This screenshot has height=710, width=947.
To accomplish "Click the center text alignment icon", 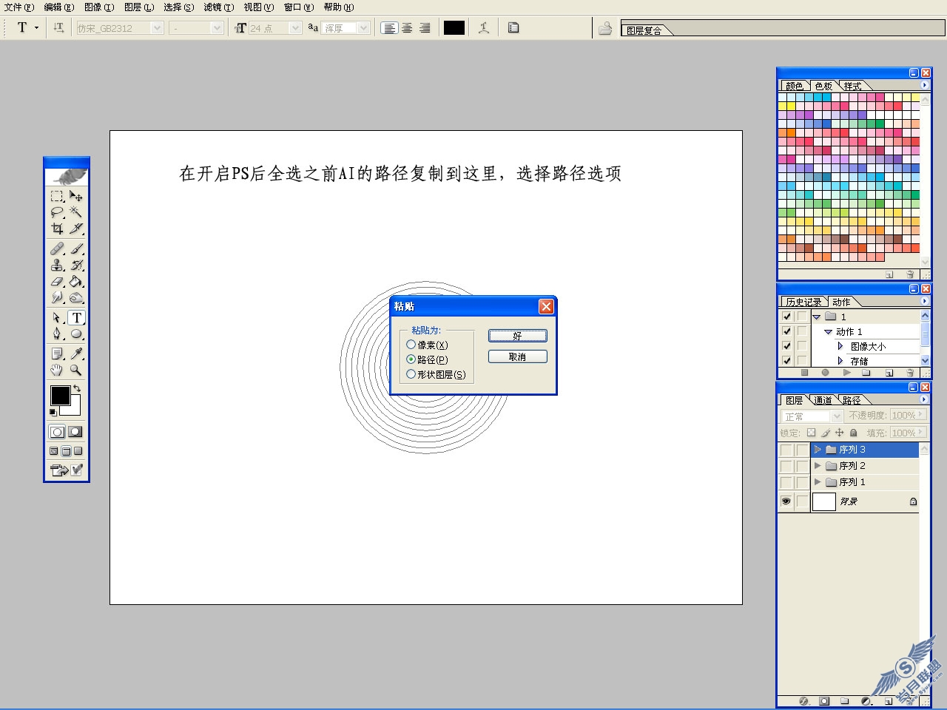I will click(407, 28).
